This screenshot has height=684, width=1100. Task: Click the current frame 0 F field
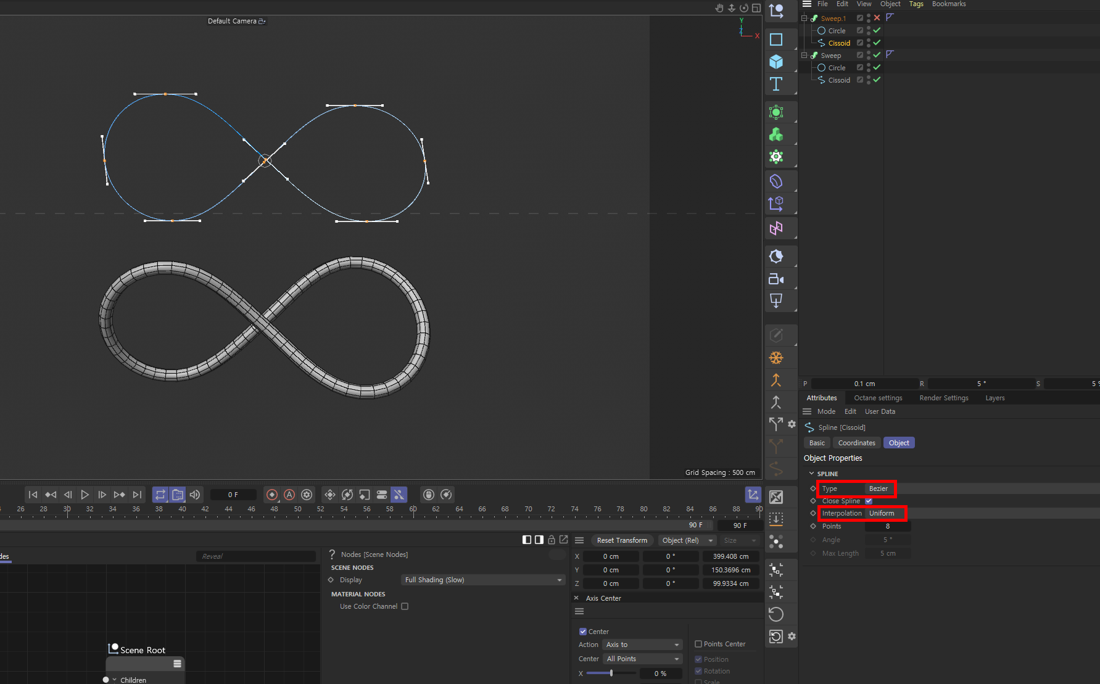[x=233, y=495]
